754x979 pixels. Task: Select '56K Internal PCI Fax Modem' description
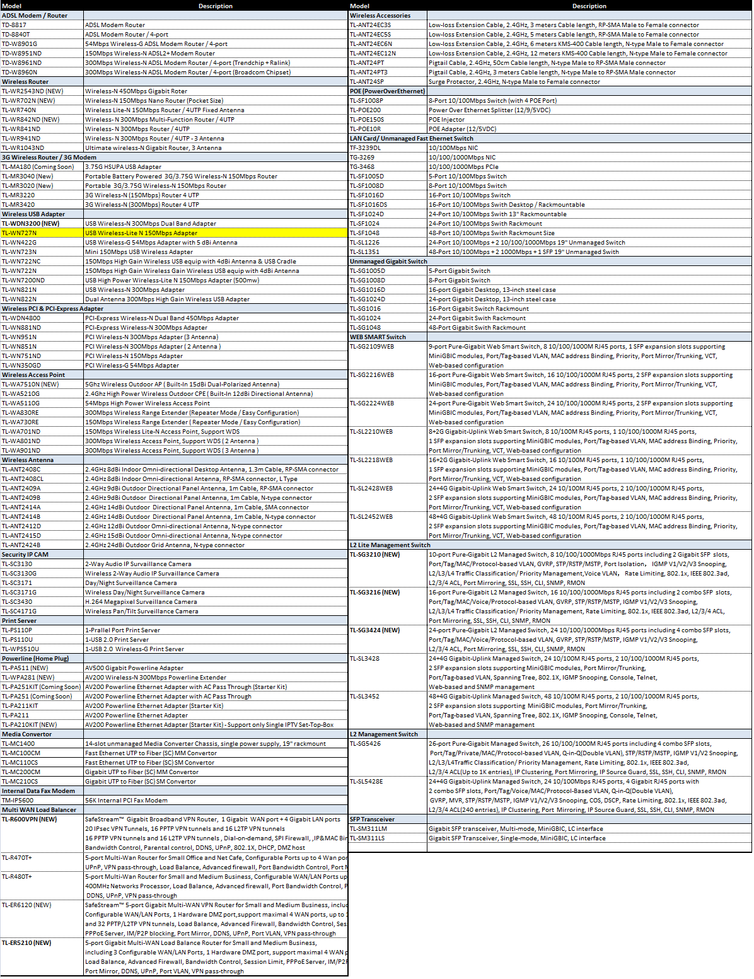pos(216,801)
